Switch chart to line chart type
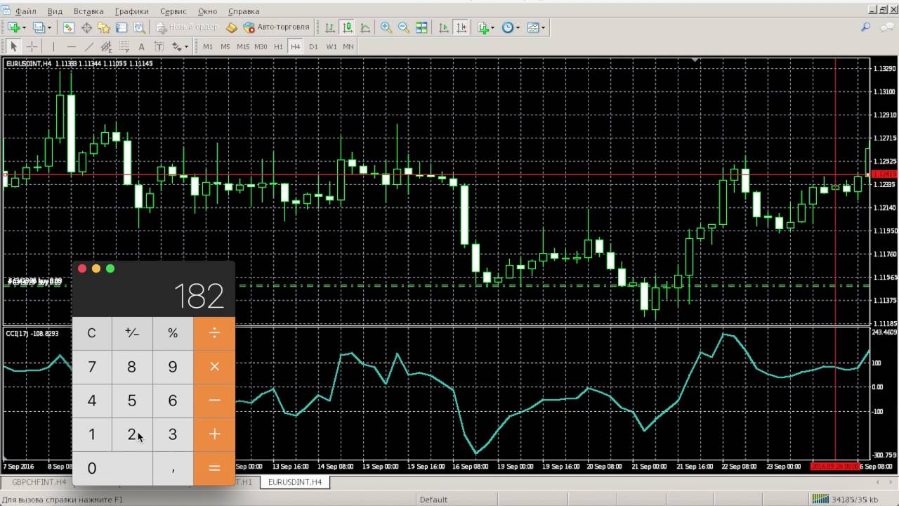This screenshot has height=506, width=899. [x=365, y=27]
